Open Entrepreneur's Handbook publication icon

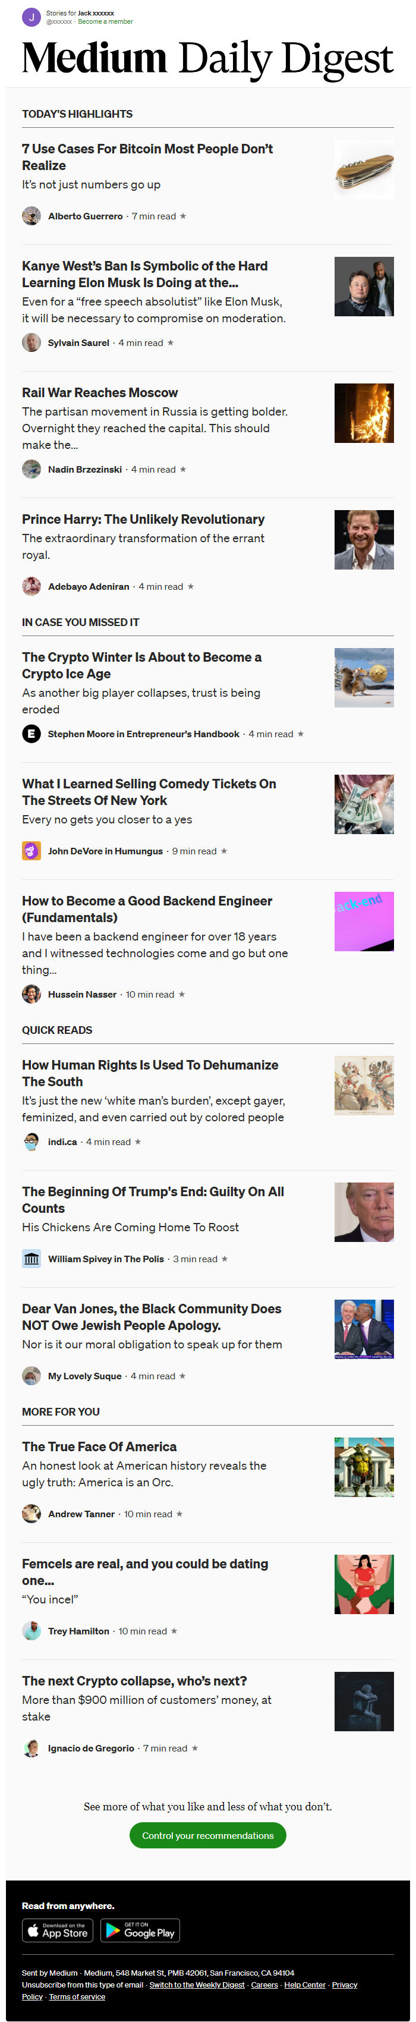(31, 734)
